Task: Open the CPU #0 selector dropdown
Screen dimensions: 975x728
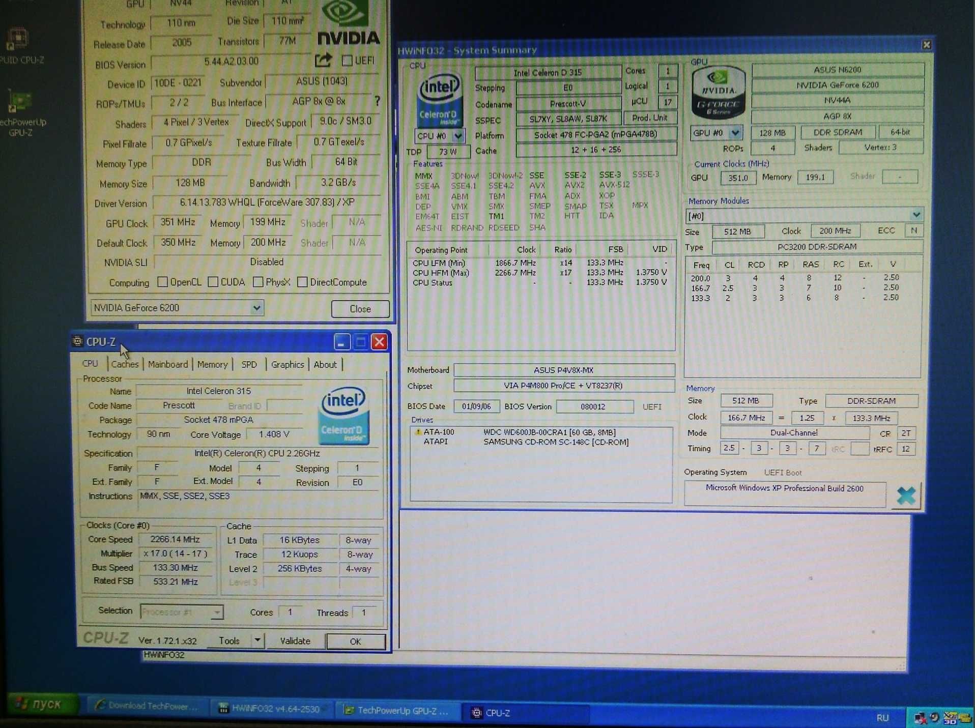Action: click(x=458, y=136)
